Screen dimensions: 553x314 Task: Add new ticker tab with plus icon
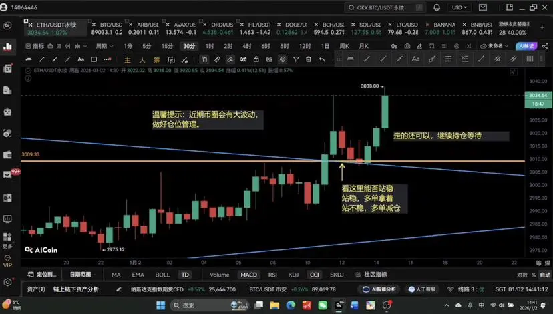pyautogui.click(x=542, y=27)
